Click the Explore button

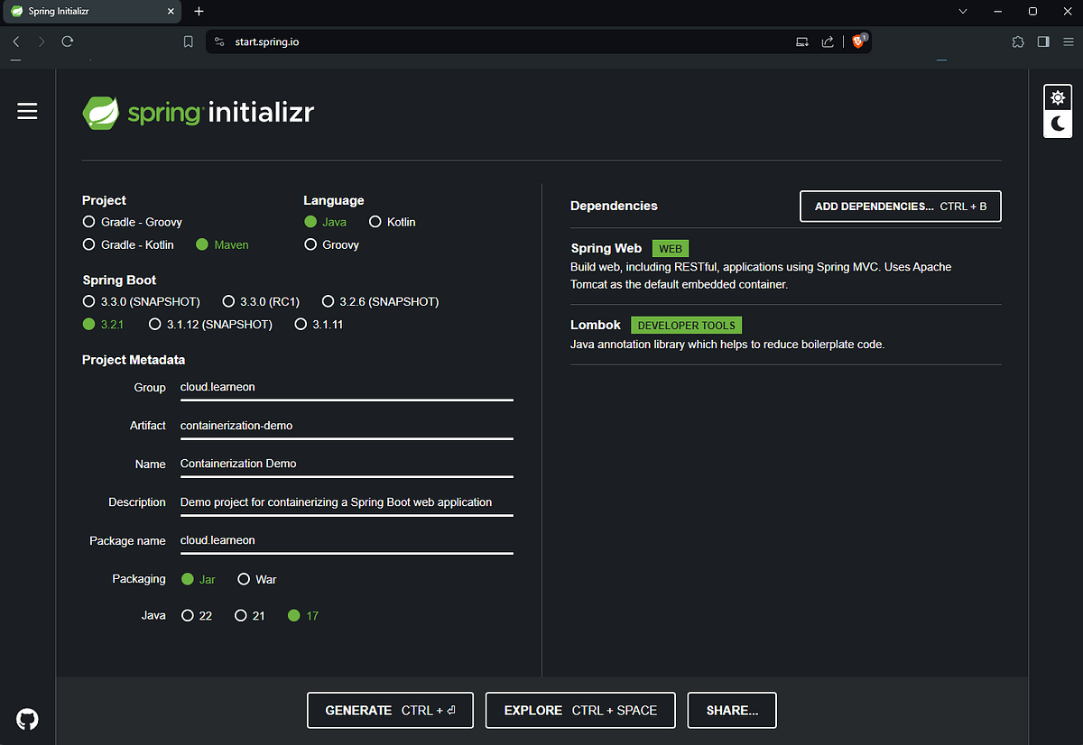(580, 711)
